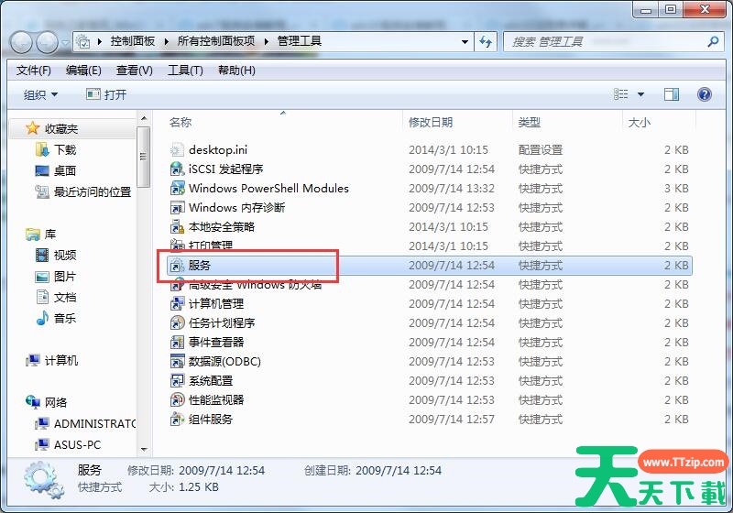Go to 控制面板 breadcrumb

pyautogui.click(x=133, y=41)
